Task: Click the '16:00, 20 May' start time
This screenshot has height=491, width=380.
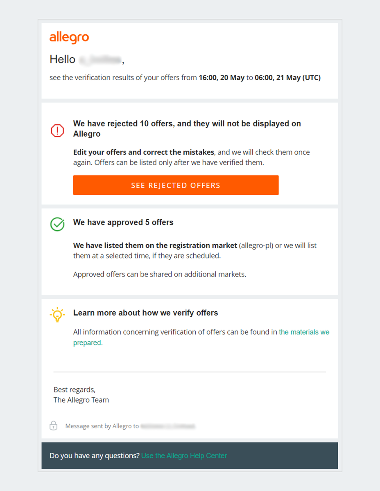Action: 222,78
